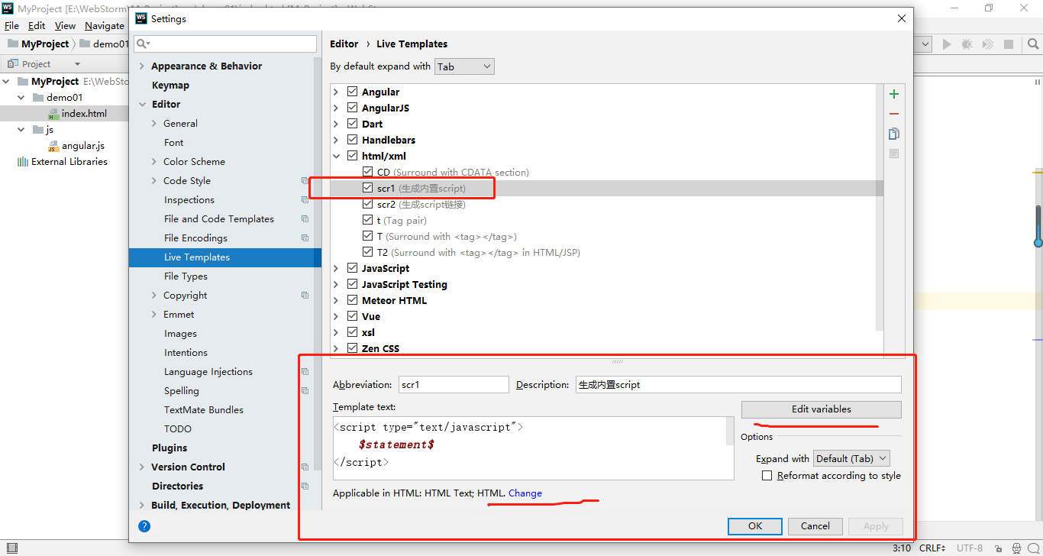The image size is (1043, 556).
Task: Disable the scr2 live template checkbox
Action: [x=368, y=204]
